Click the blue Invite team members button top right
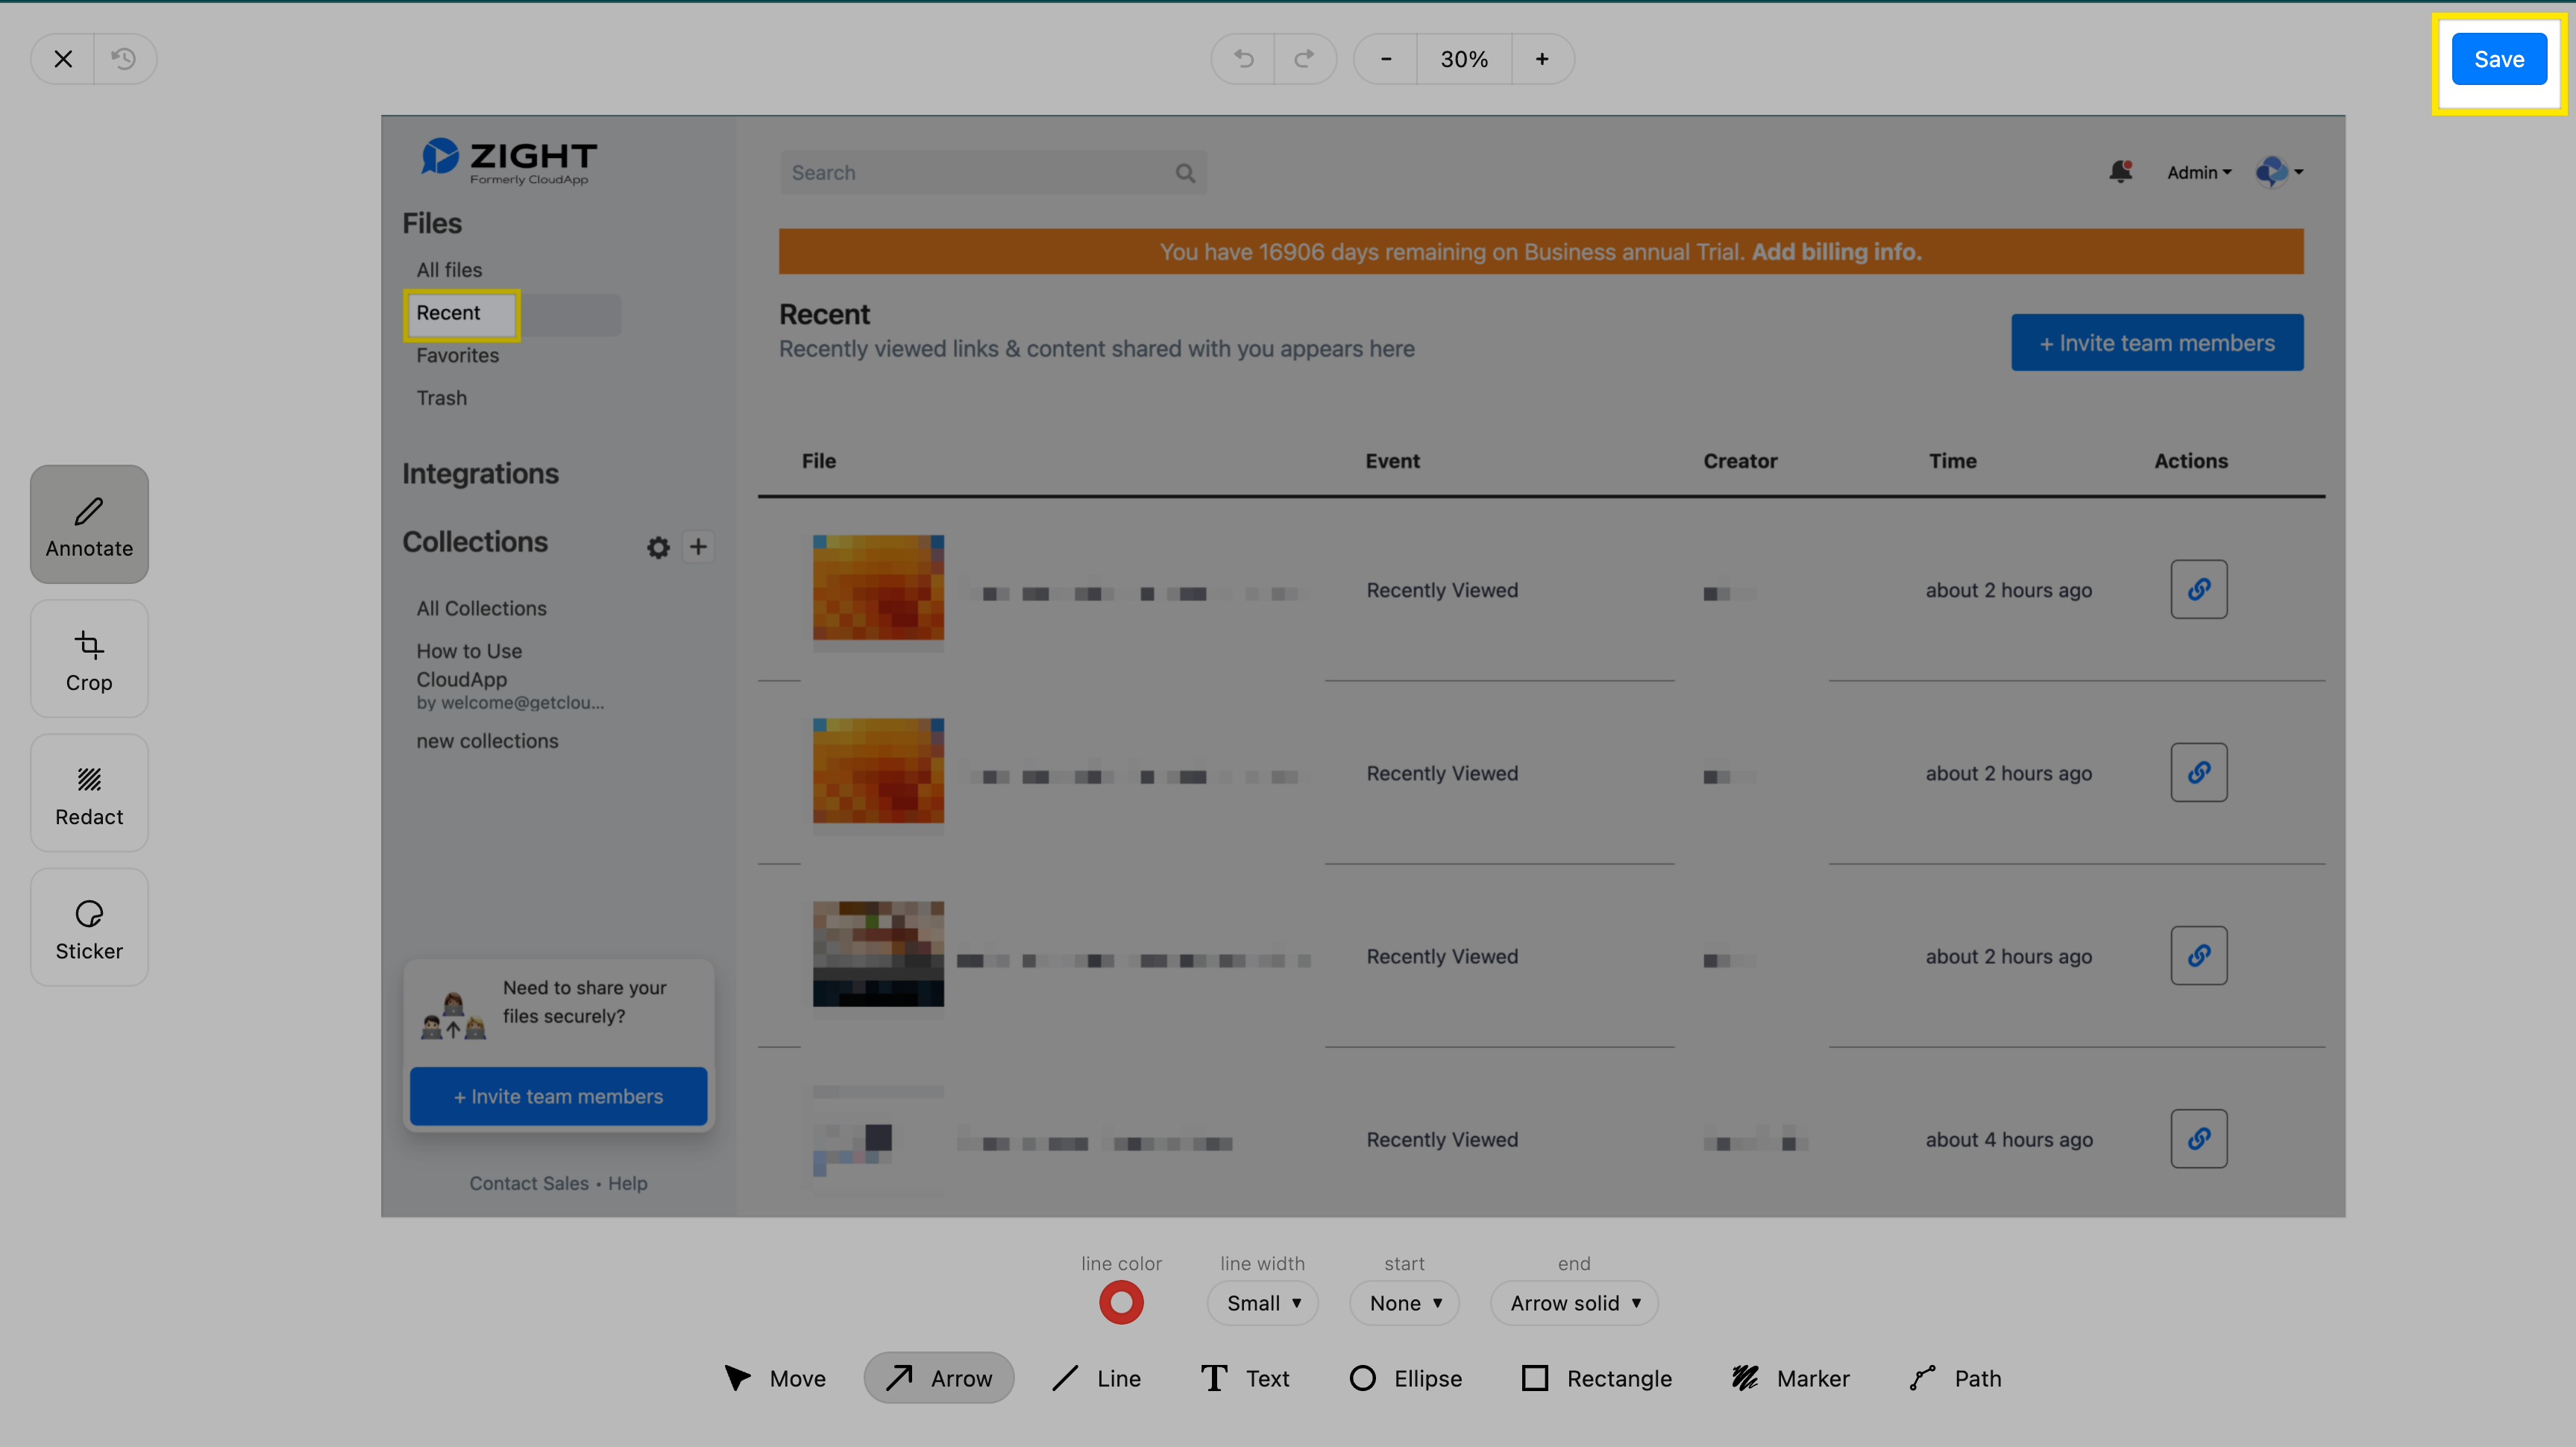This screenshot has height=1447, width=2576. 2157,343
